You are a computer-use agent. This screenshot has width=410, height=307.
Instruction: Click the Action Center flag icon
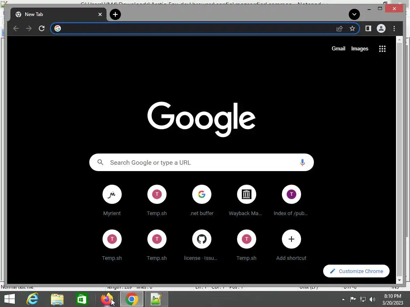(x=353, y=299)
